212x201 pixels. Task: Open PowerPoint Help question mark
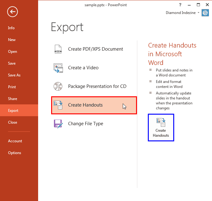[180, 5]
